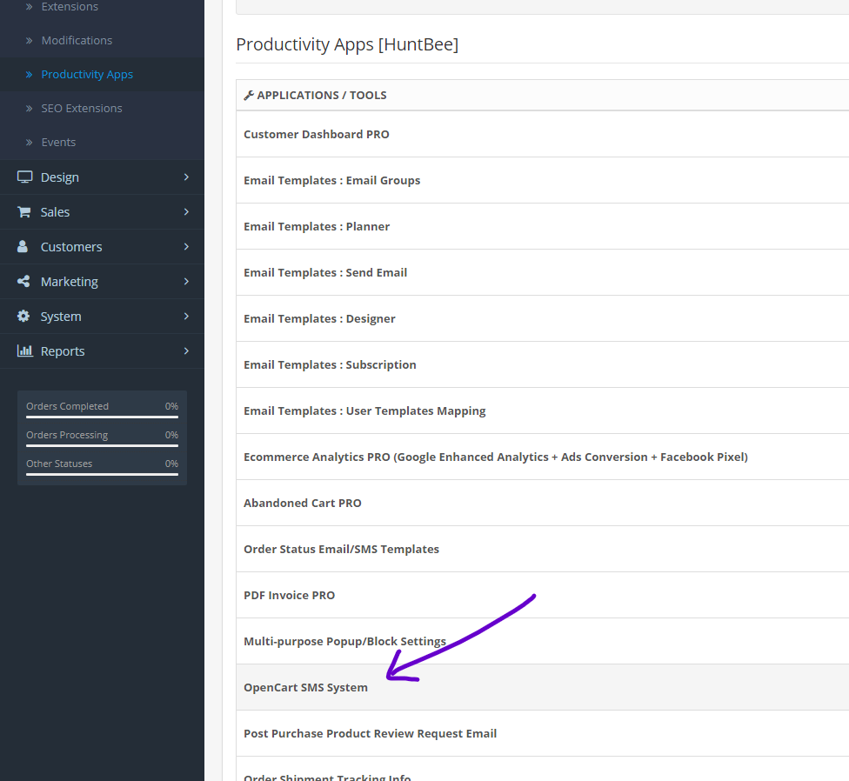
Task: Expand the System menu chevron
Action: (x=186, y=316)
